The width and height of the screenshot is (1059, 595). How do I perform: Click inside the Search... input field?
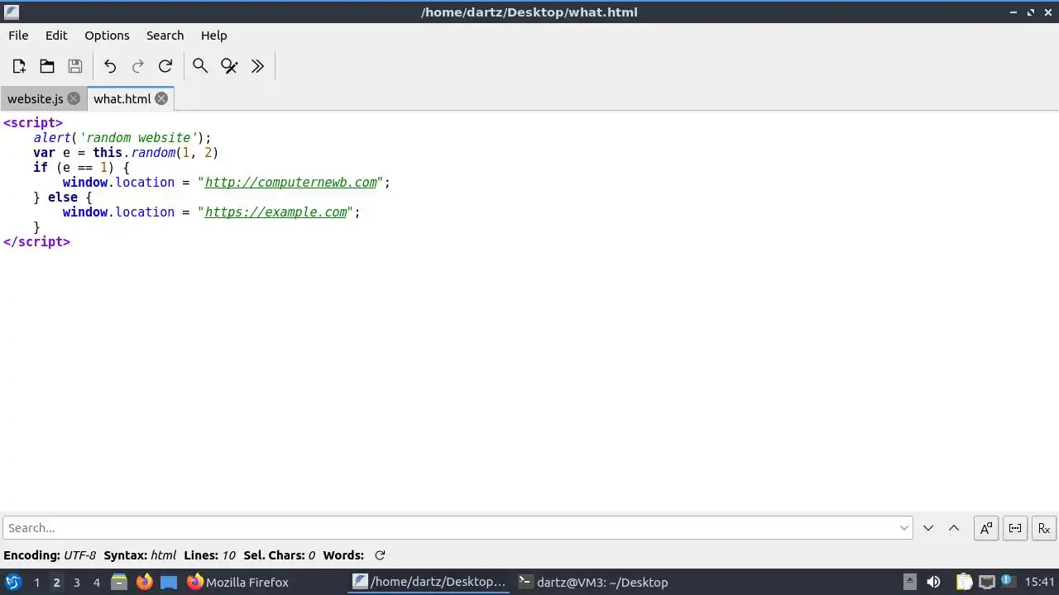(x=457, y=528)
